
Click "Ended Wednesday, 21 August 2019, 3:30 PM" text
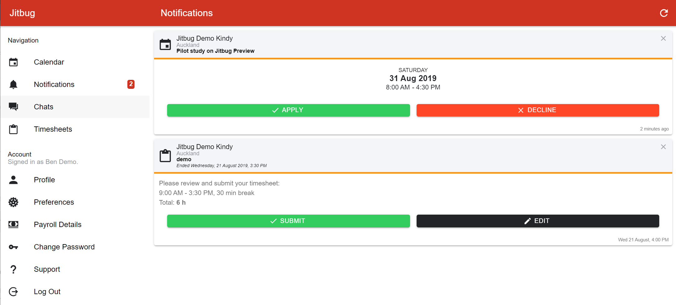[x=222, y=166]
